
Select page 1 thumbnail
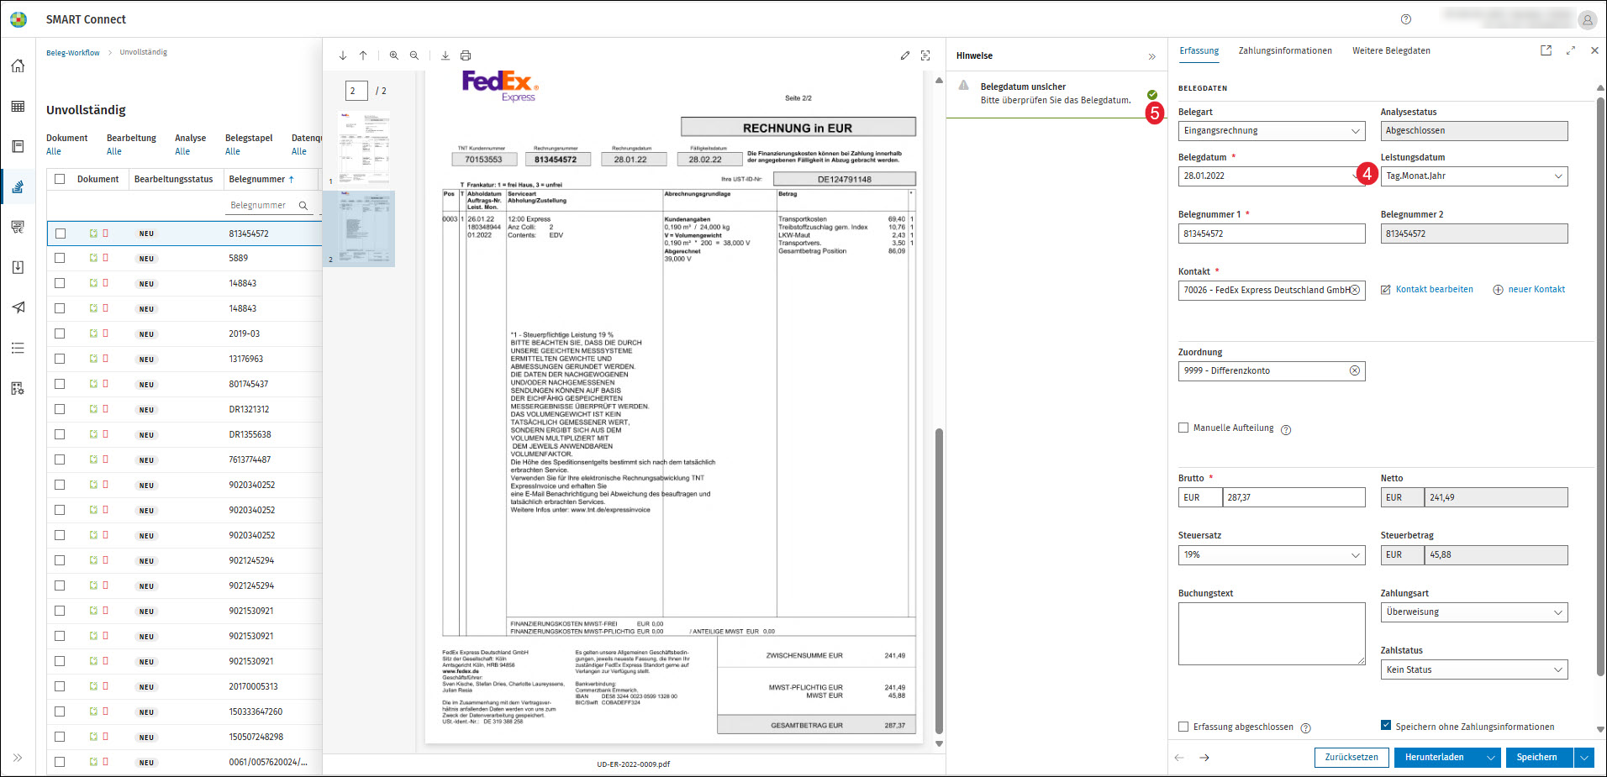click(x=363, y=148)
